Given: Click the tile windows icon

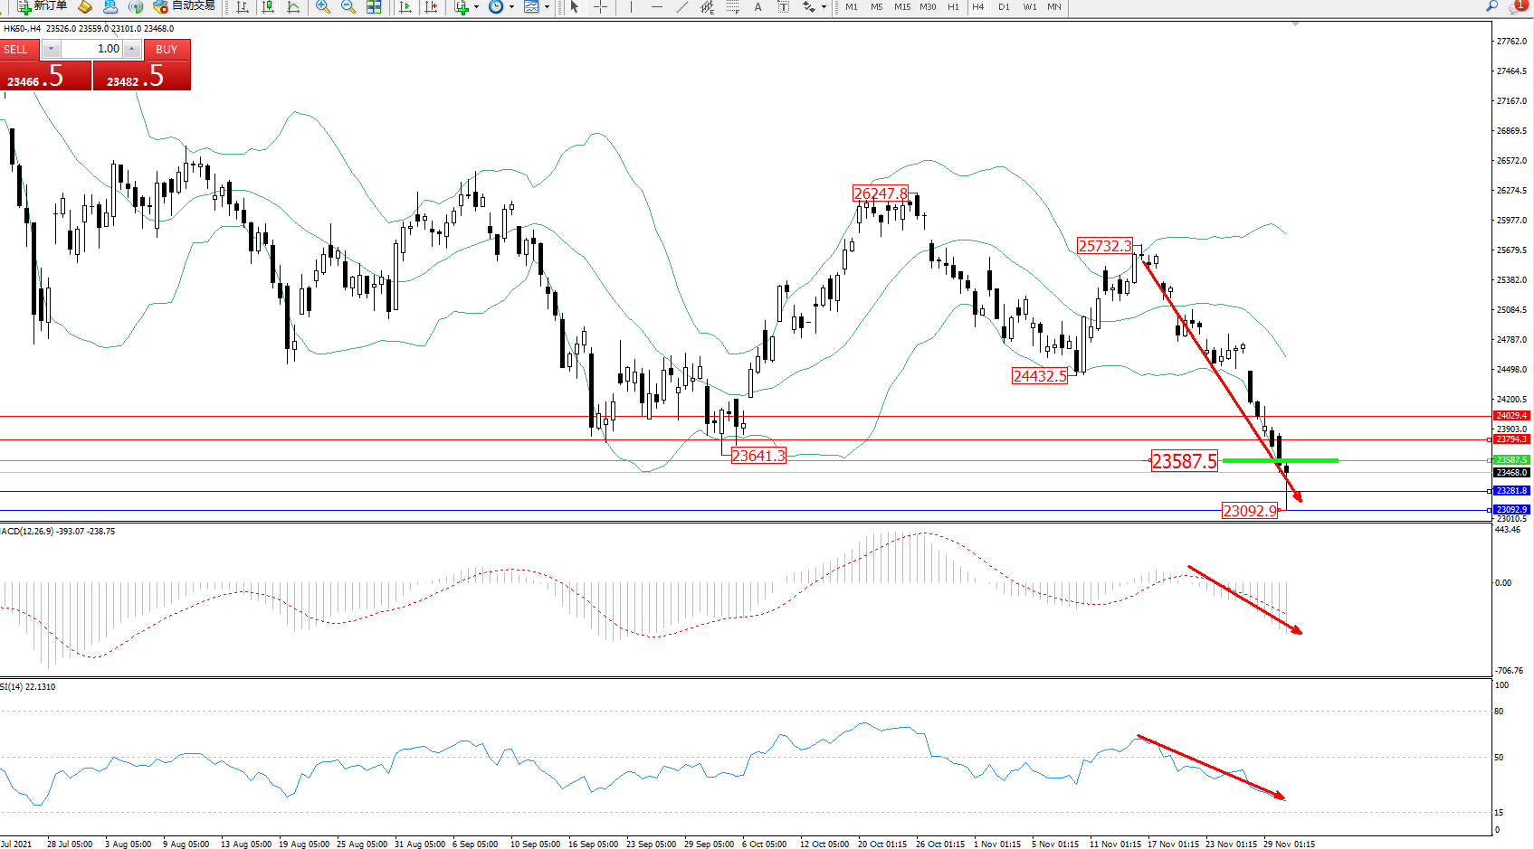Looking at the screenshot, I should click(x=374, y=7).
